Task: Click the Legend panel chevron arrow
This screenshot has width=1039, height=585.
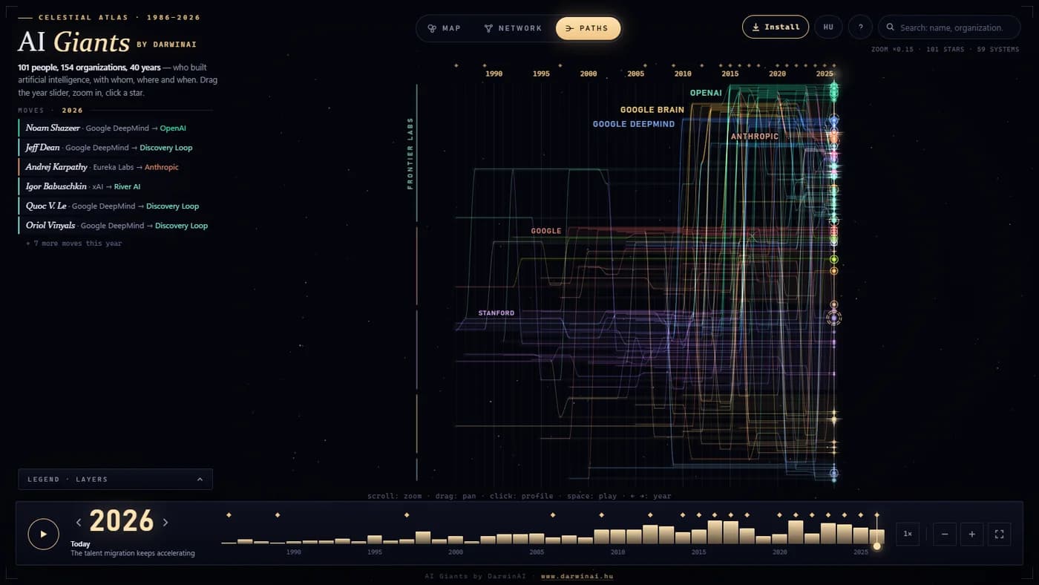Action: coord(200,479)
